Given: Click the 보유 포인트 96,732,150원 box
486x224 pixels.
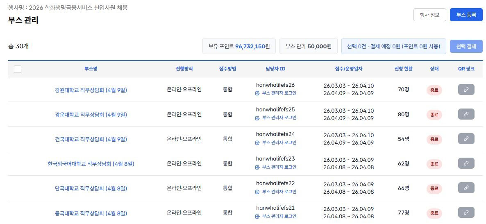Looking at the screenshot, I should coord(239,46).
